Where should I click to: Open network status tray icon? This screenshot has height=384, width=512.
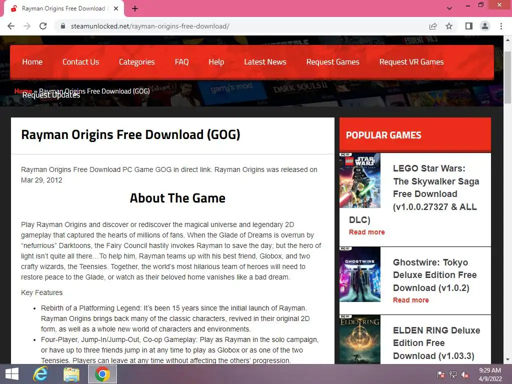[x=453, y=374]
